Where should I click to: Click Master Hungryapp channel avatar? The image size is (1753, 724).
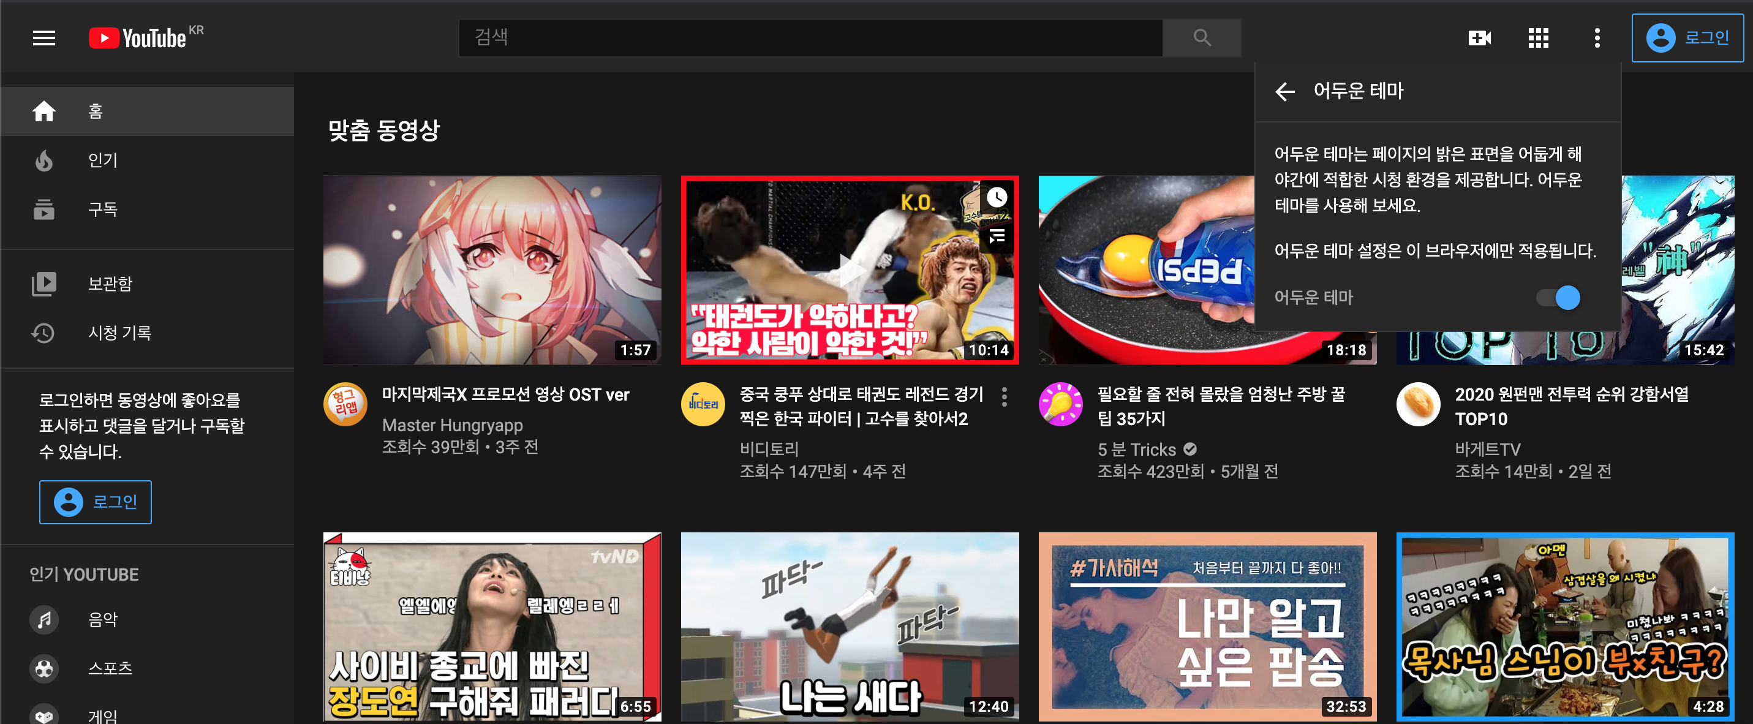coord(345,404)
